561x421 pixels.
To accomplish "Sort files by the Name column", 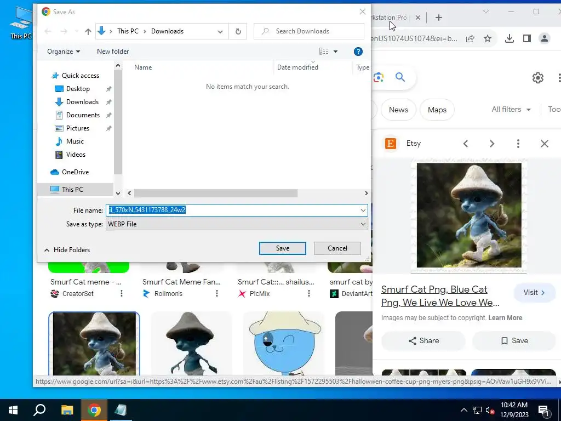I will pos(143,67).
